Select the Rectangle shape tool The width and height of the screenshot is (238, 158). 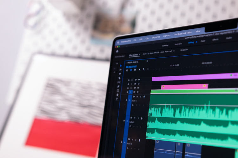118,91
